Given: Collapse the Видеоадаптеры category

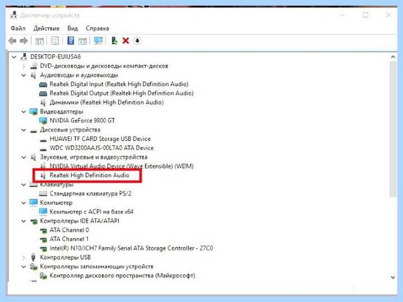Looking at the screenshot, I should tap(24, 111).
